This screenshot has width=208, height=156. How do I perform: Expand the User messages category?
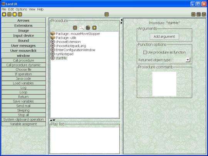point(23,46)
